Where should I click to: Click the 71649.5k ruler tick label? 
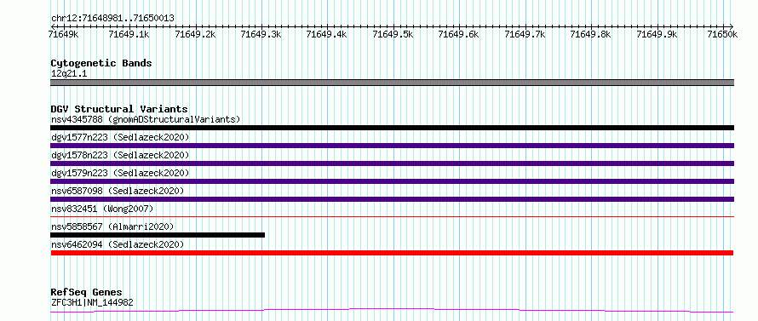point(393,34)
